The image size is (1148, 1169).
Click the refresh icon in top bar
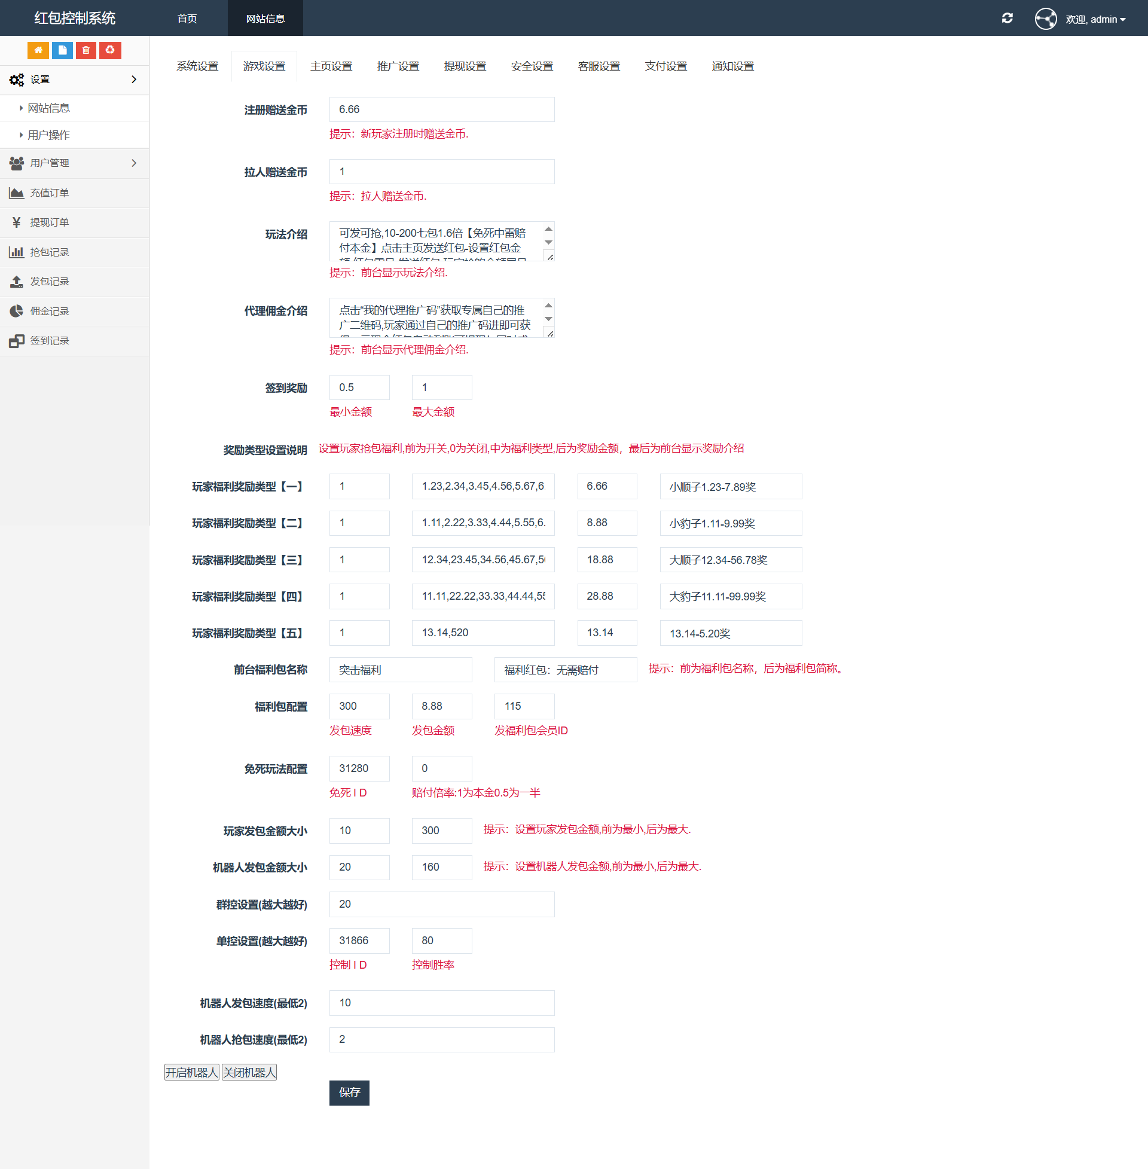(x=1007, y=18)
